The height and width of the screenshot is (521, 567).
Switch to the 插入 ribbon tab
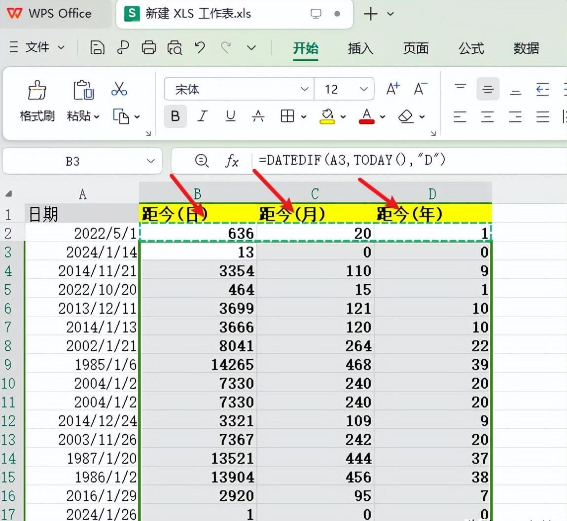[x=360, y=48]
